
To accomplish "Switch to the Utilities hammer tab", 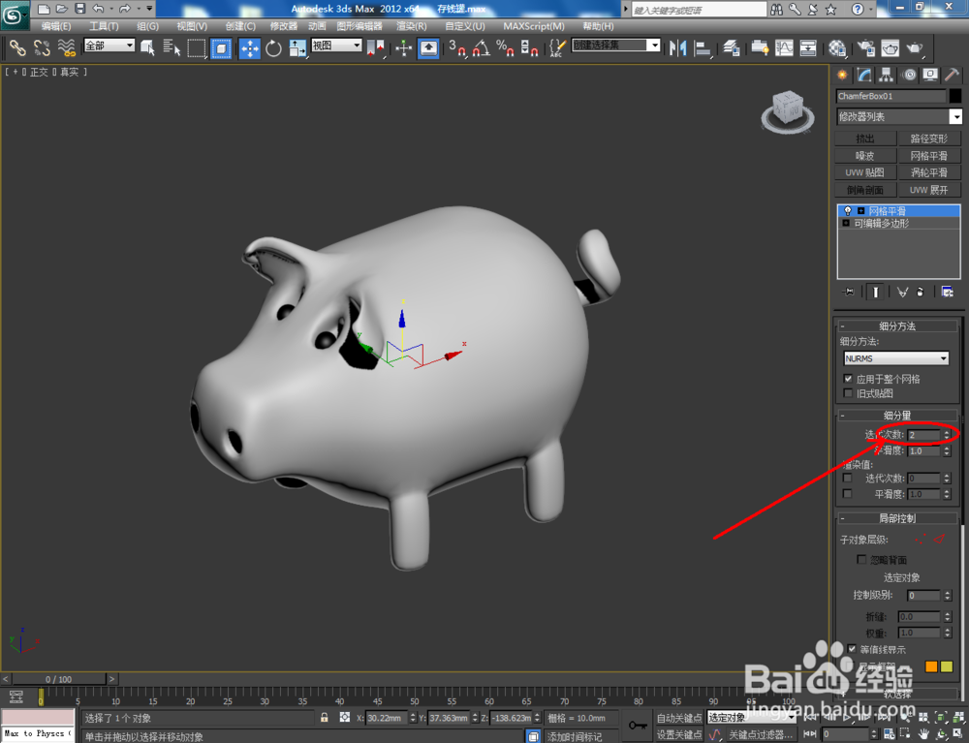I will point(953,76).
